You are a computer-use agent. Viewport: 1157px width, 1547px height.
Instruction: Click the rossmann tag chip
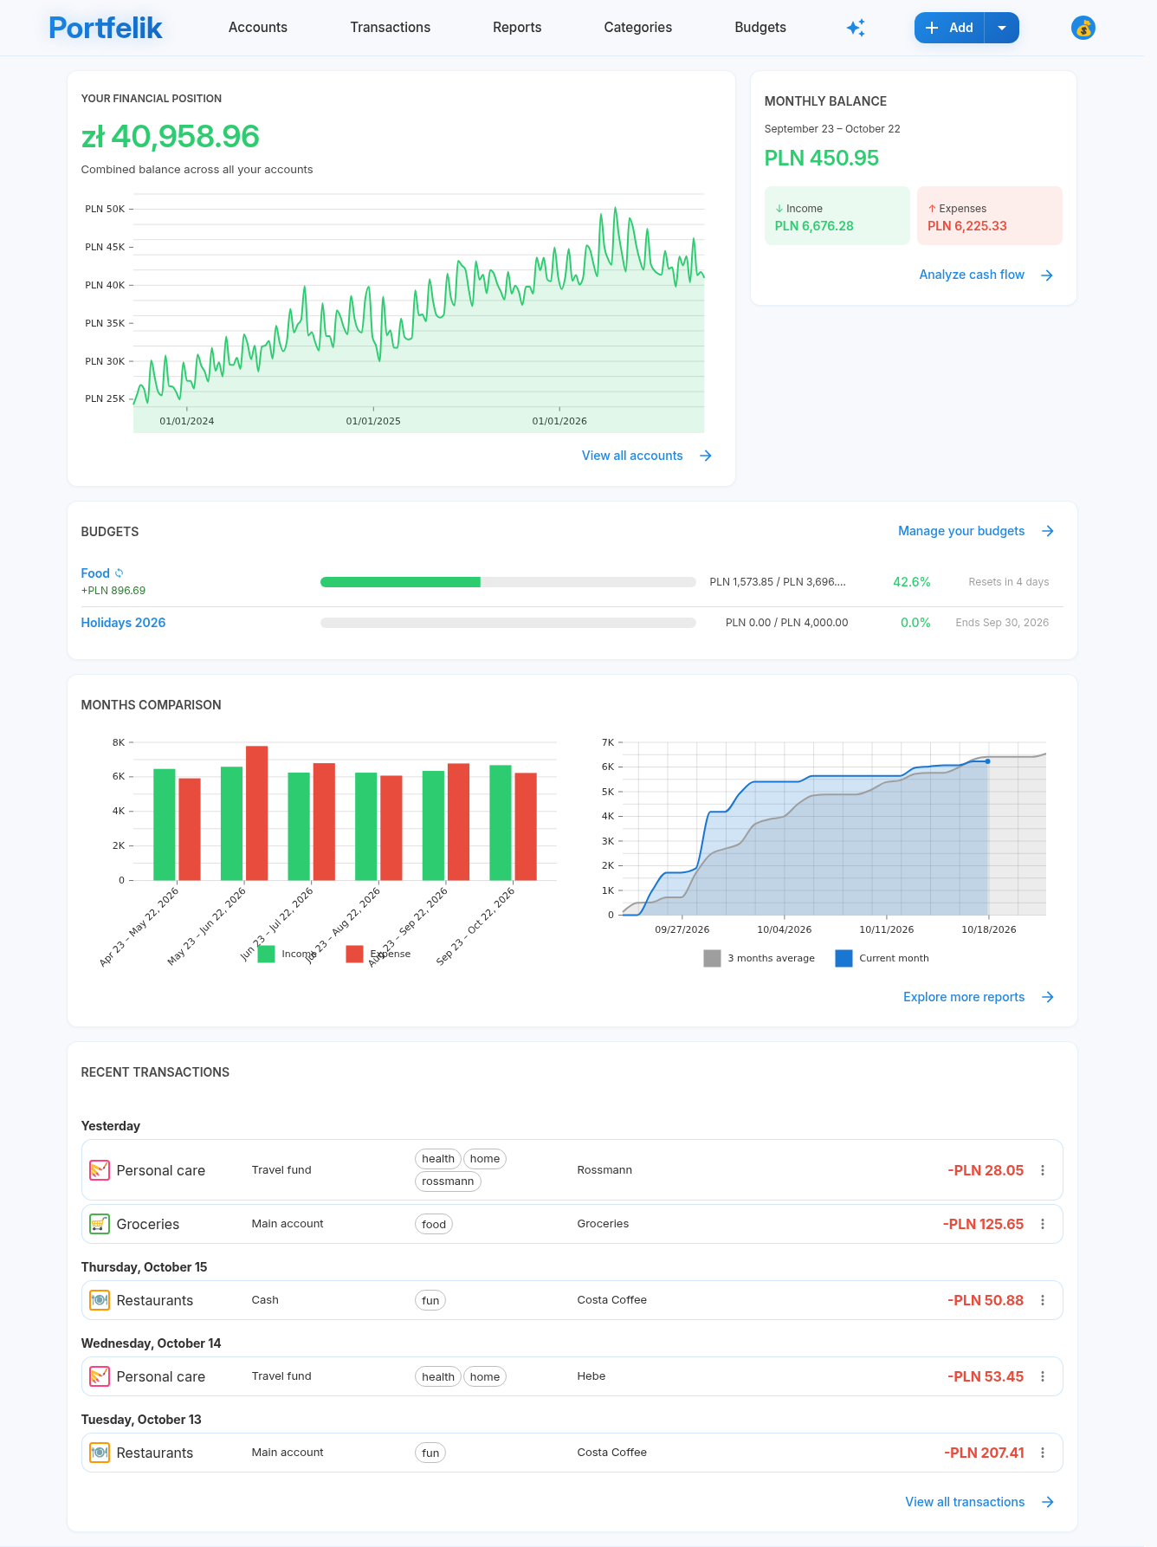pyautogui.click(x=448, y=1181)
